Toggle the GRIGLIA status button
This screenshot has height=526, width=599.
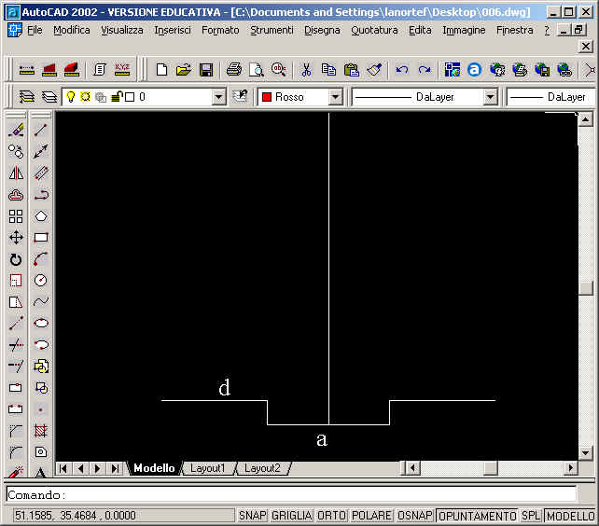[291, 516]
